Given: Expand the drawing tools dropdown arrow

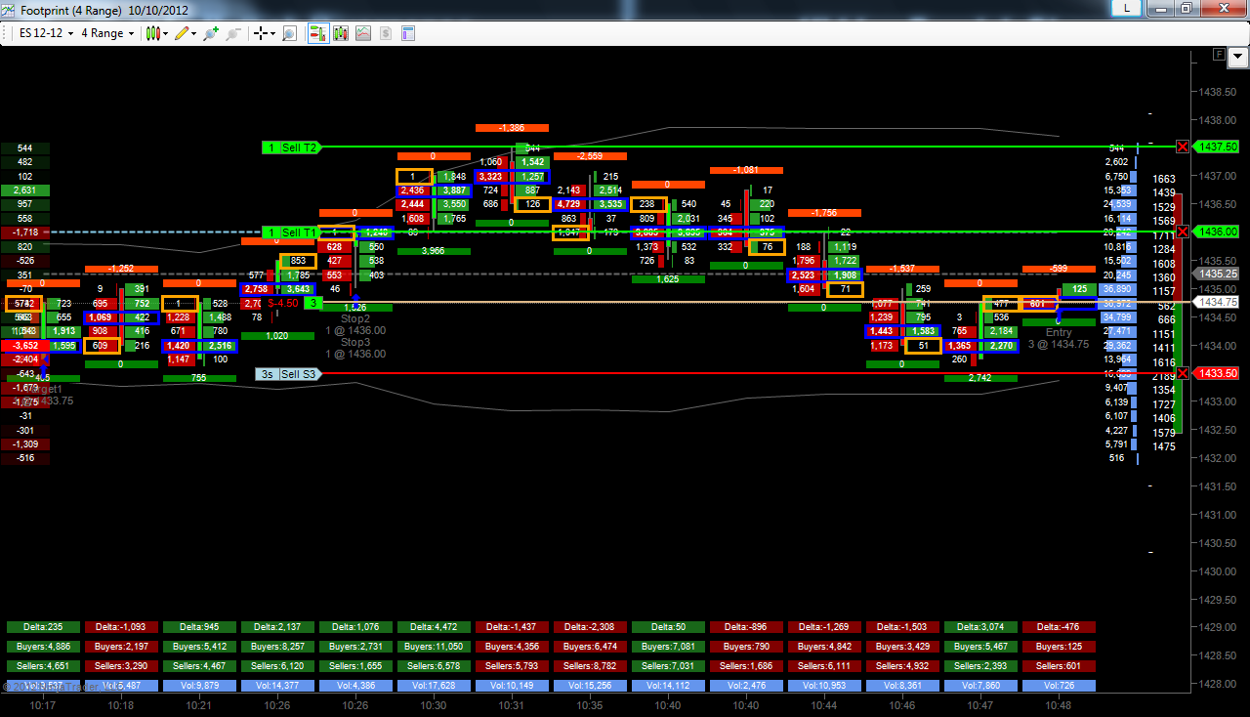Looking at the screenshot, I should [193, 33].
